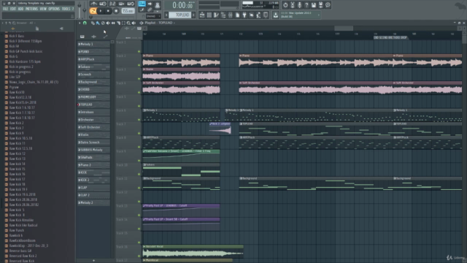
Task: Toggle wait for input to start
Action: point(103,4)
